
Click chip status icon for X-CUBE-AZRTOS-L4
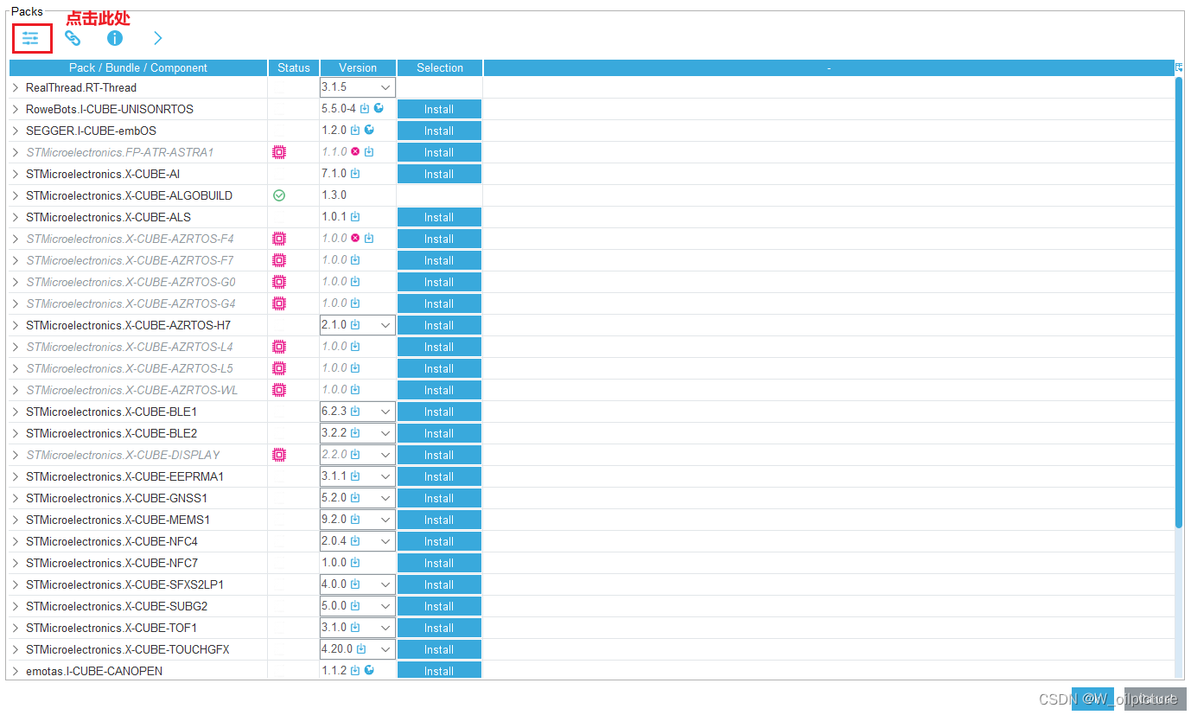click(x=279, y=347)
